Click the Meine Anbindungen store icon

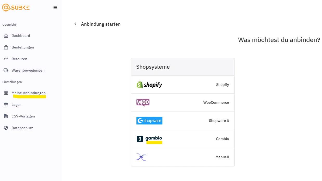[x=6, y=93]
